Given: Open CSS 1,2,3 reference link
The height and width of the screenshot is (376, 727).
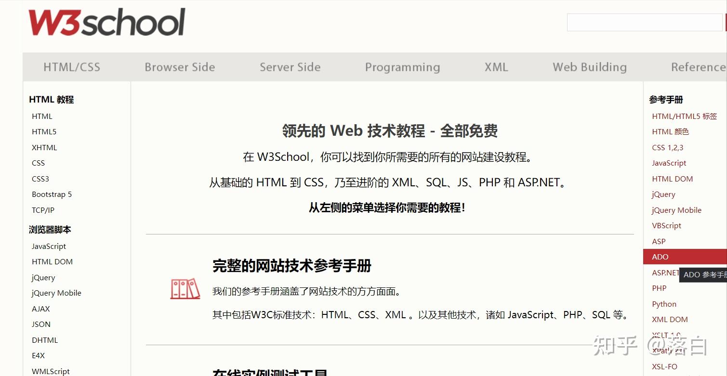Looking at the screenshot, I should click(668, 147).
